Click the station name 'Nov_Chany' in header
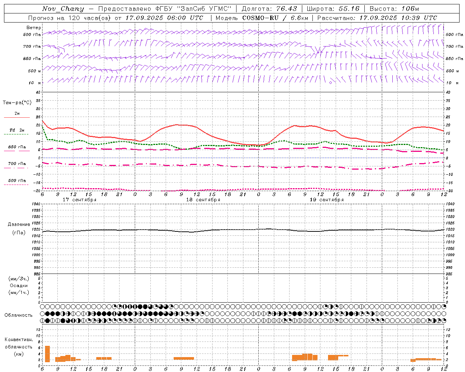 click(63, 9)
